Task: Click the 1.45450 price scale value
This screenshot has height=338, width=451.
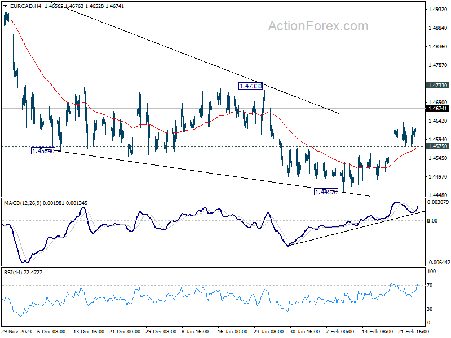Action: (438, 158)
